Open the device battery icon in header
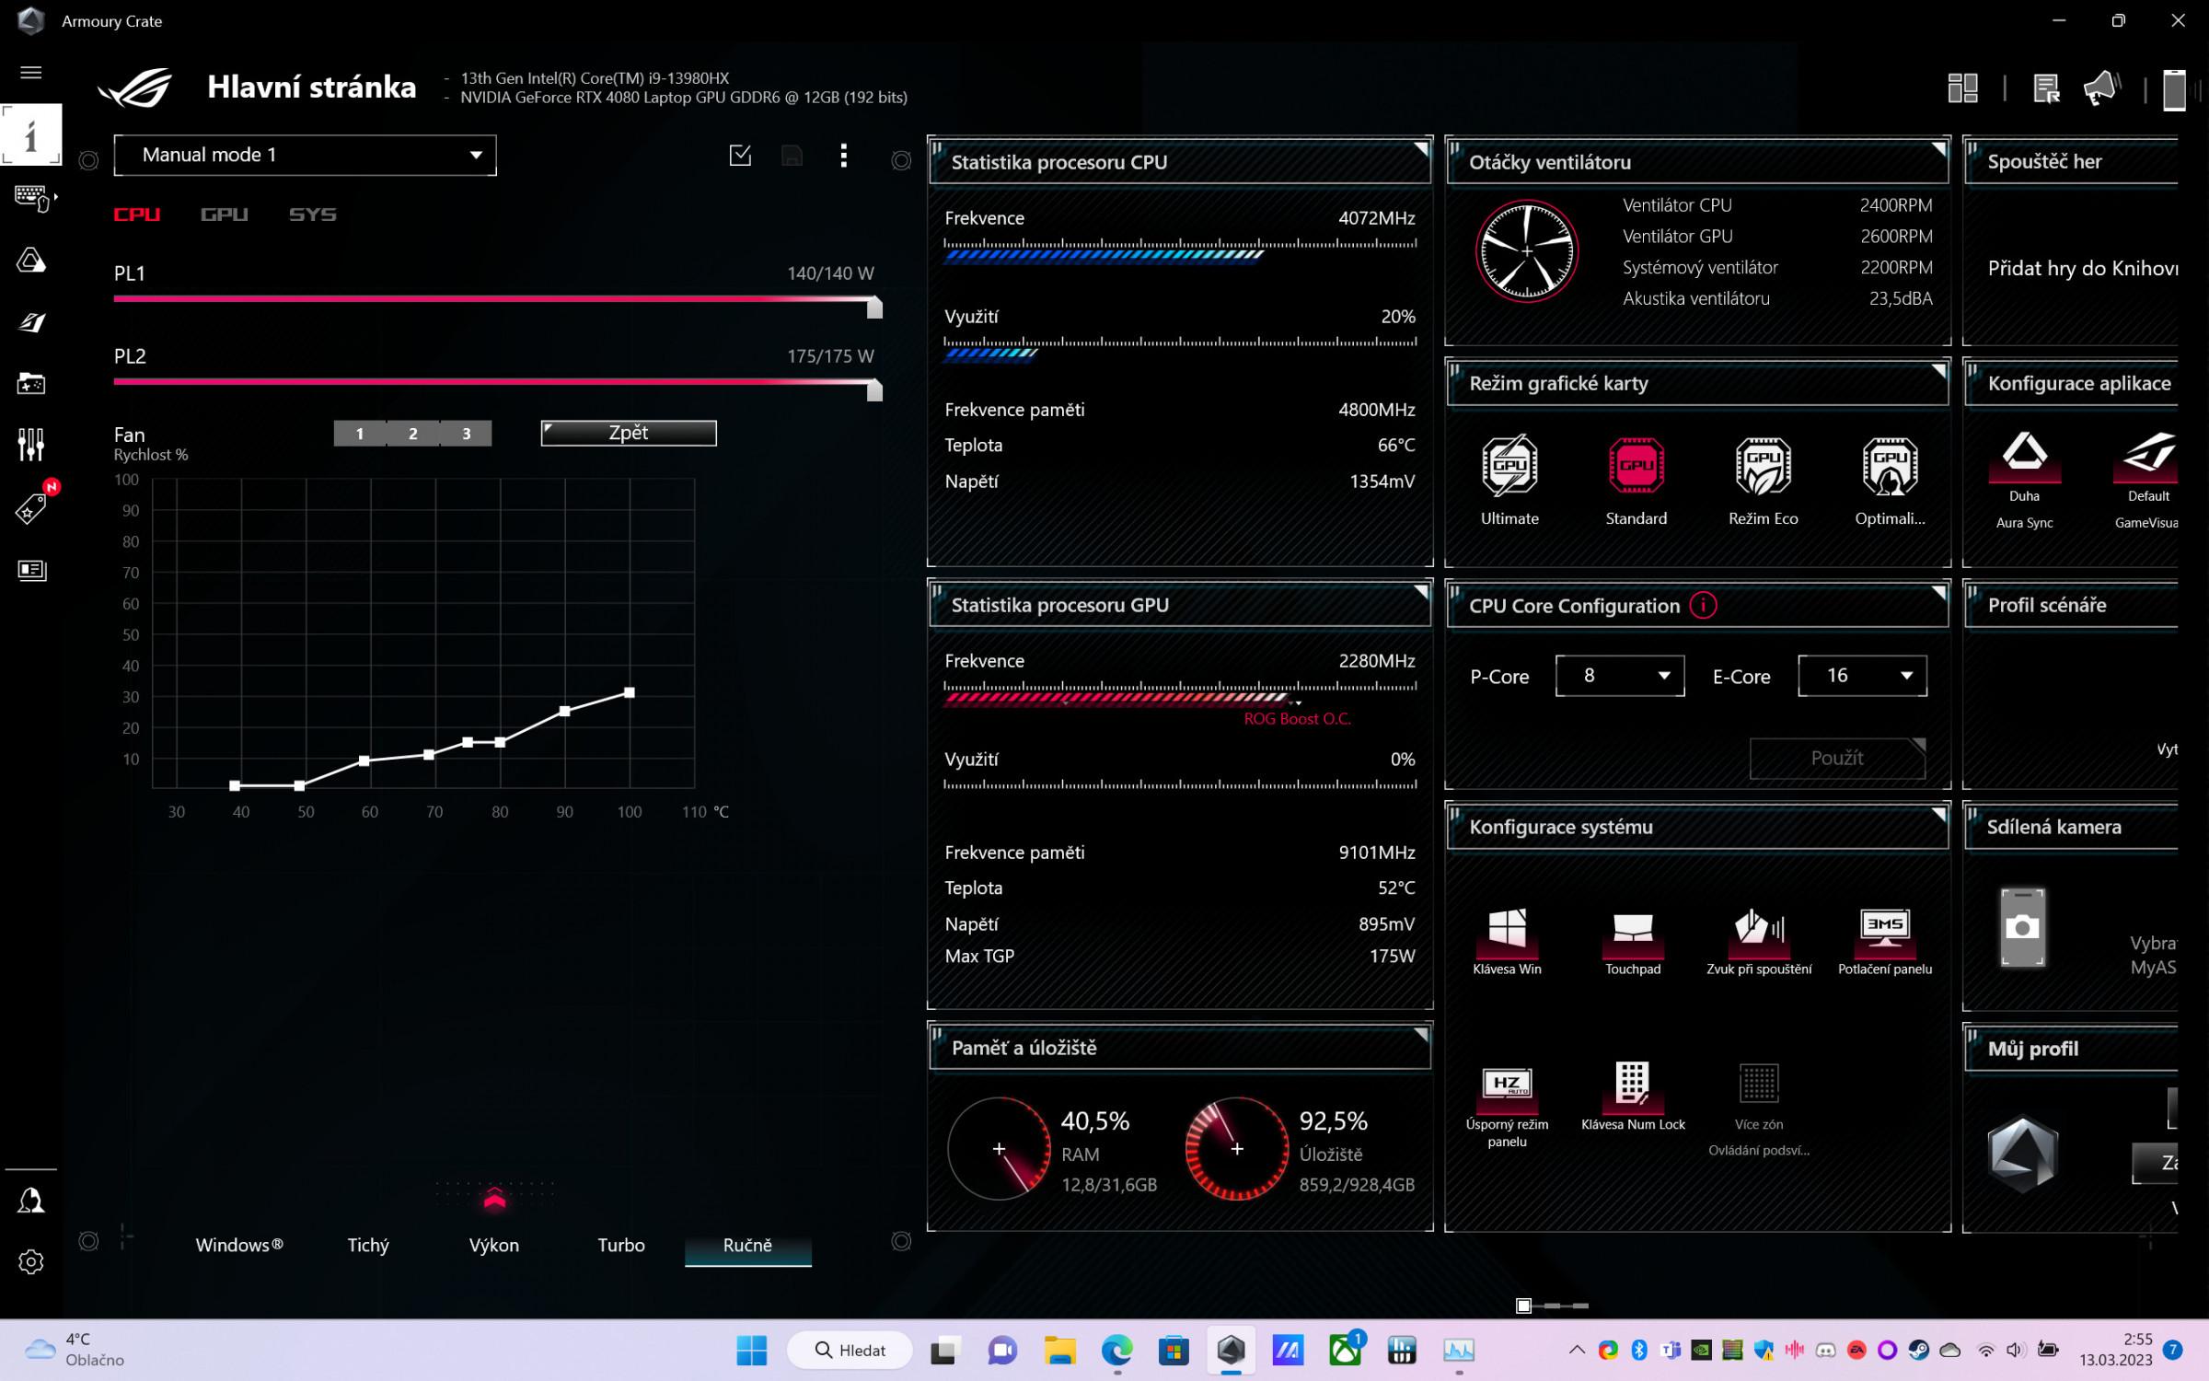2209x1381 pixels. coord(2174,89)
